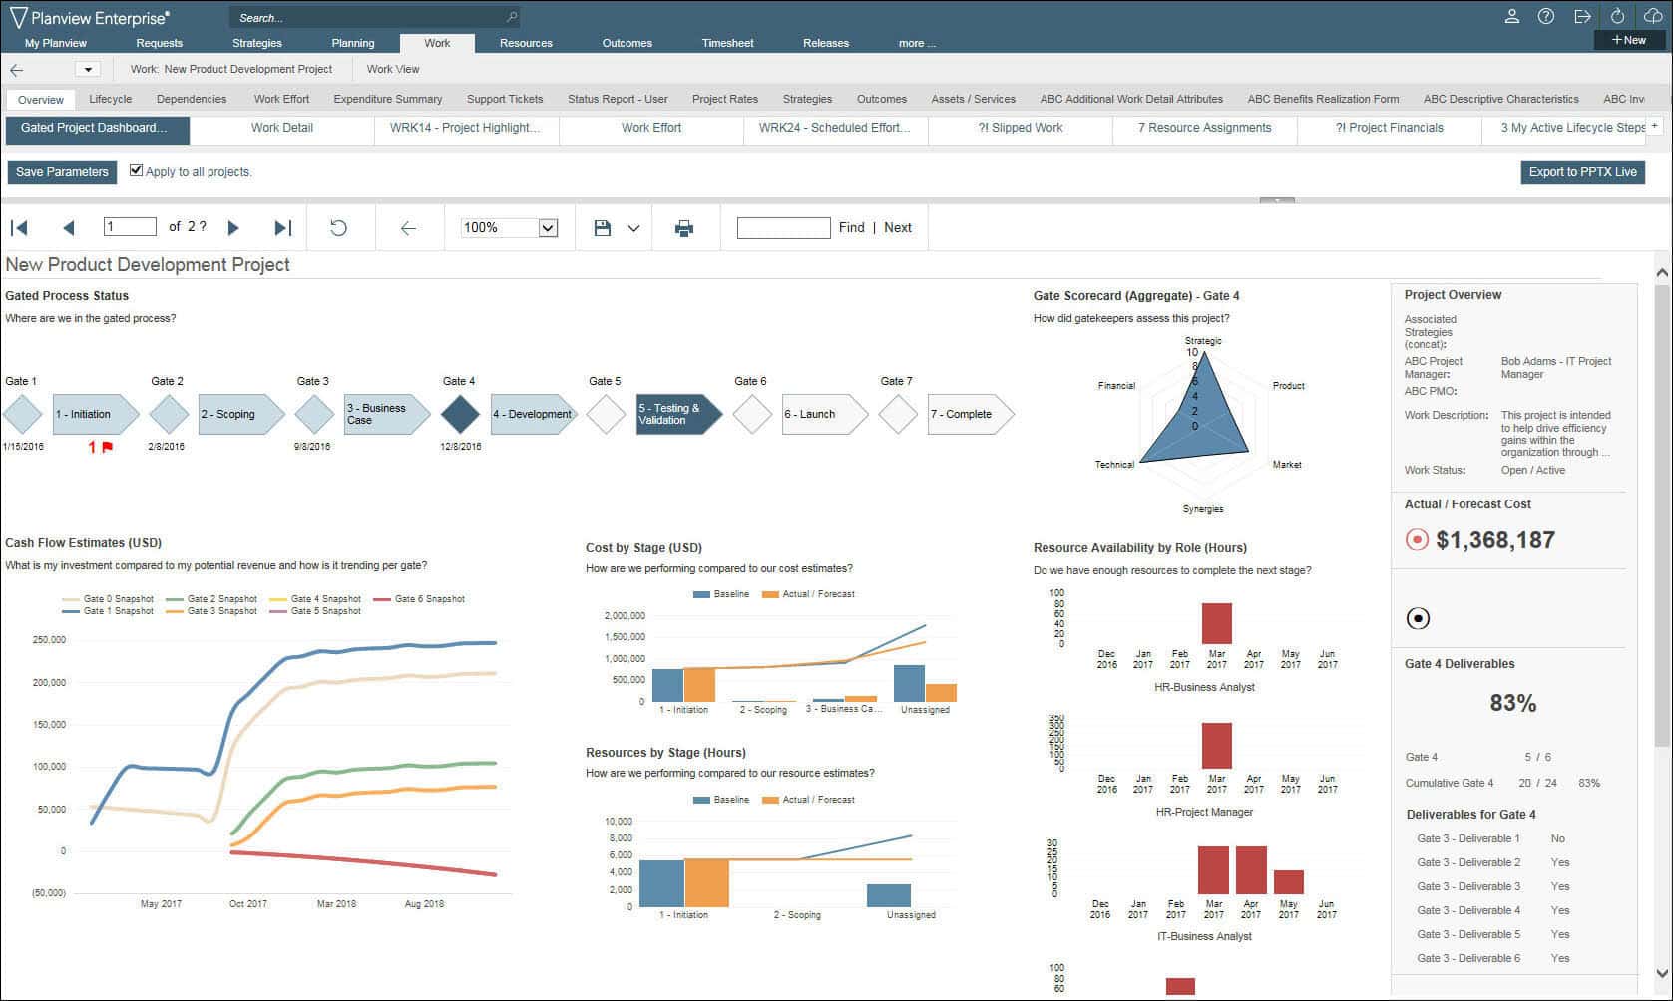Open the dropdown next to back arrow
Image resolution: width=1673 pixels, height=1001 pixels.
coord(88,70)
